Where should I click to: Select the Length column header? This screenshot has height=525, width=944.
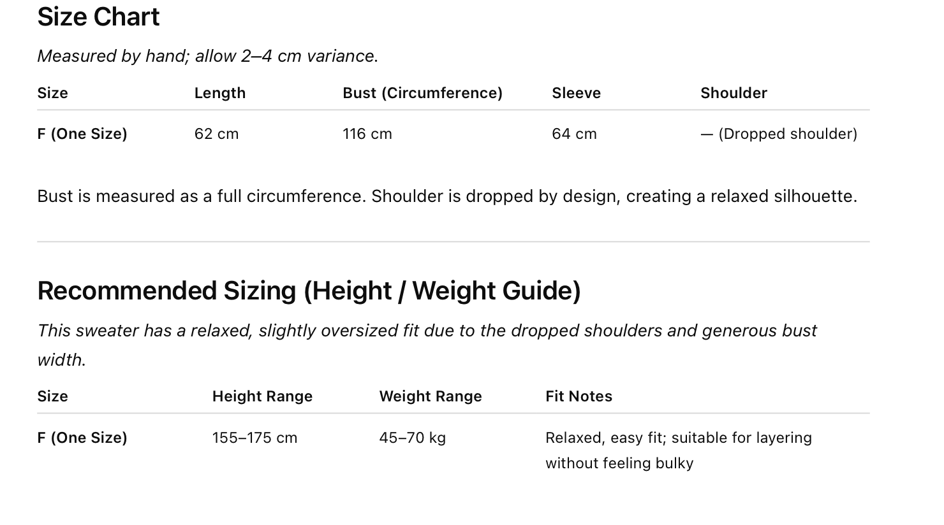[219, 93]
